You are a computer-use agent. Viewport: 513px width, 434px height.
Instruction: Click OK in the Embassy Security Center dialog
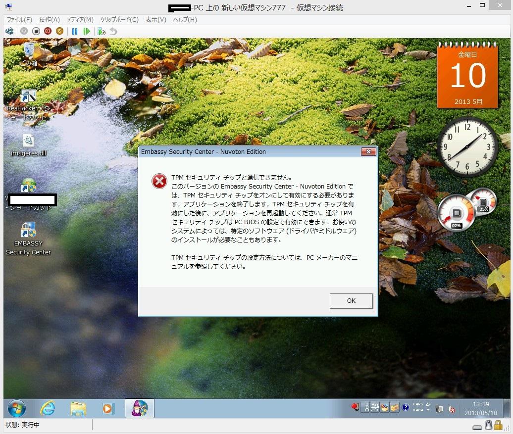pos(351,301)
